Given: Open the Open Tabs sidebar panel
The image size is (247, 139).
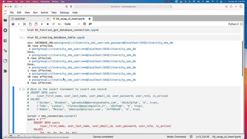Looking at the screenshot, I should click(x=5, y=61).
